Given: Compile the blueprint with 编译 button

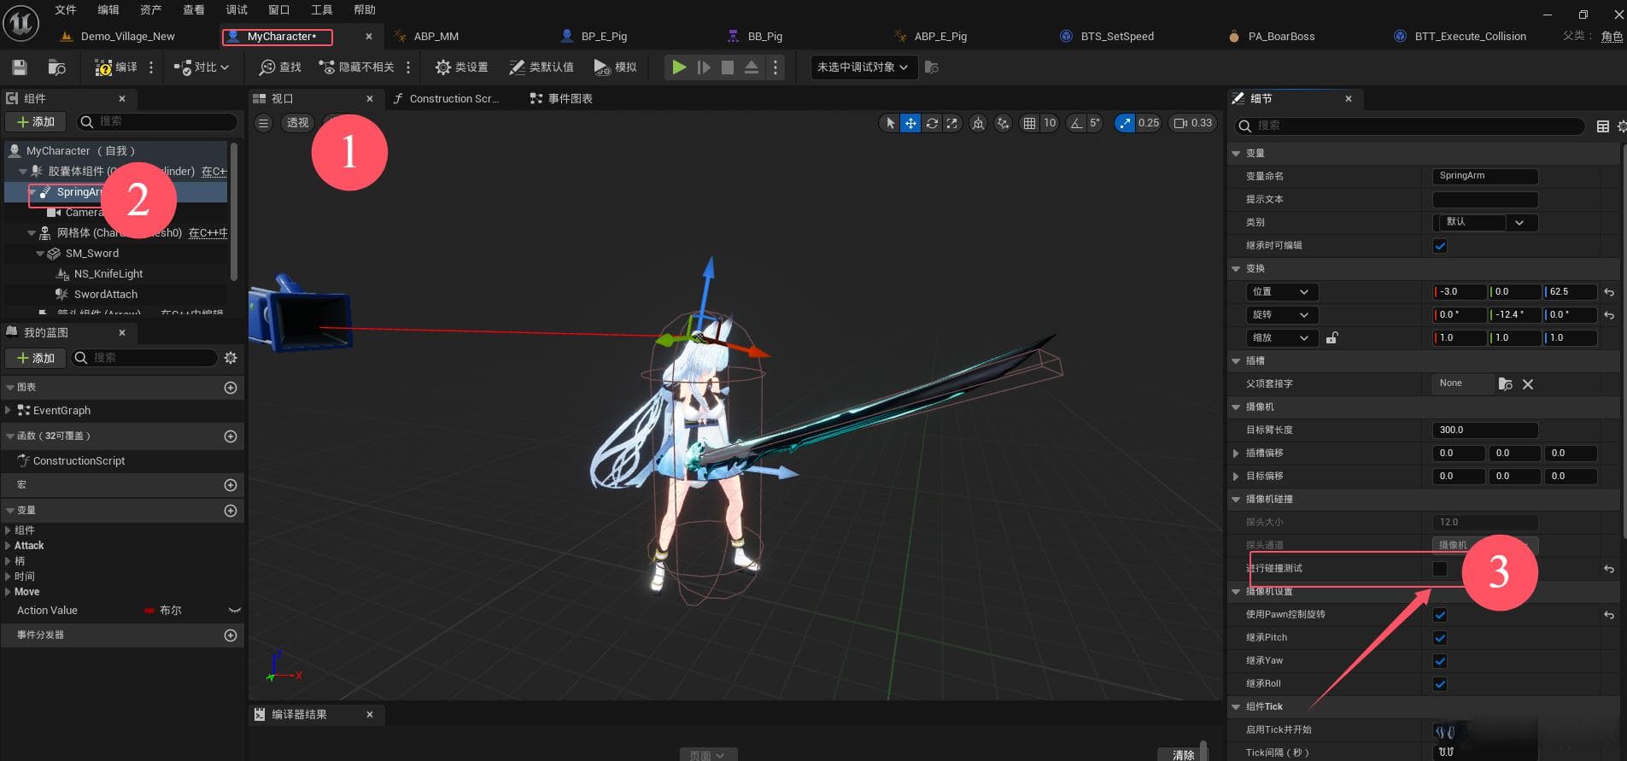Looking at the screenshot, I should point(115,67).
